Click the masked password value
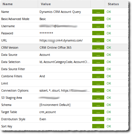This screenshot has width=132, height=134. 46,33
